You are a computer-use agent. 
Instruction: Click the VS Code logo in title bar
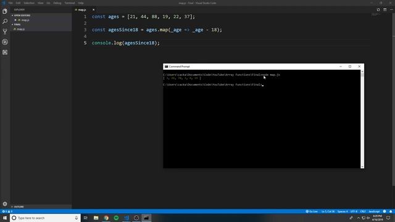(x=4, y=3)
